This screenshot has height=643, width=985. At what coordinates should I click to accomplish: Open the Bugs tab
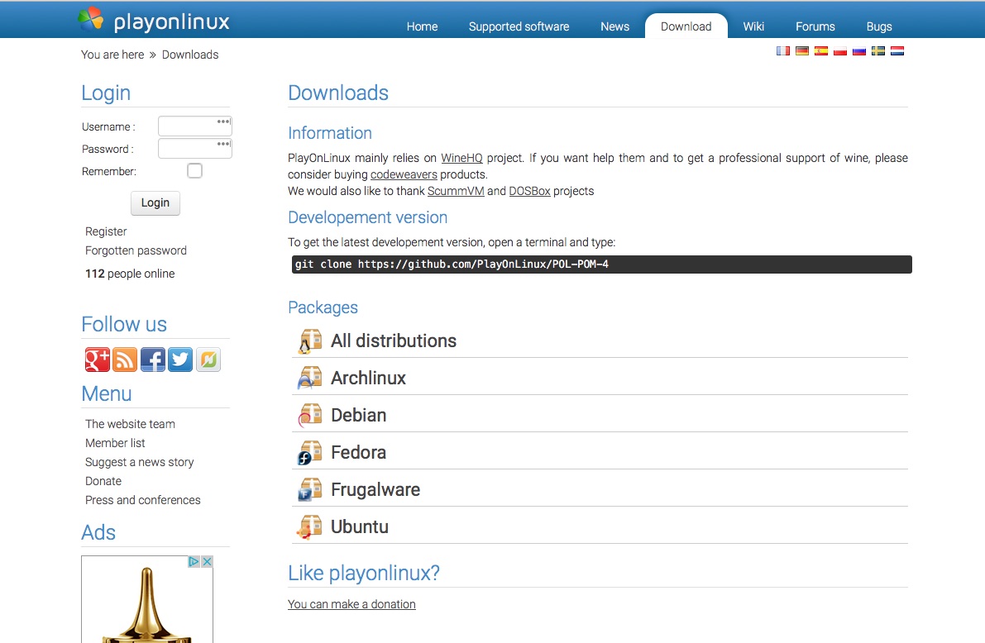pyautogui.click(x=879, y=26)
